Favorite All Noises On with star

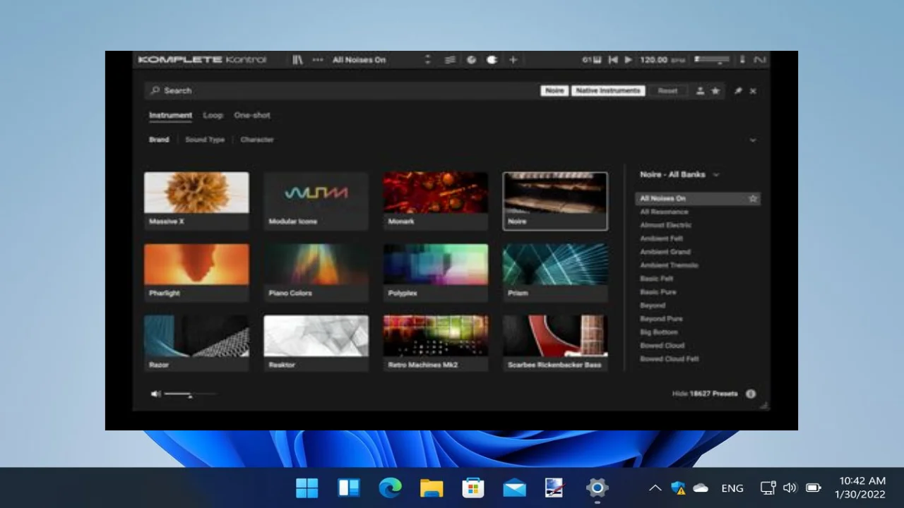[753, 198]
